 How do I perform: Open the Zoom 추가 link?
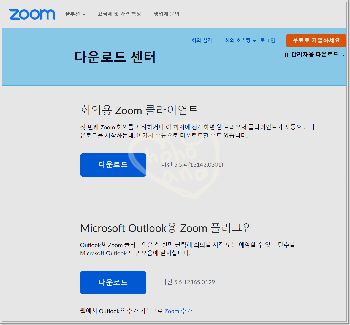pos(178,311)
